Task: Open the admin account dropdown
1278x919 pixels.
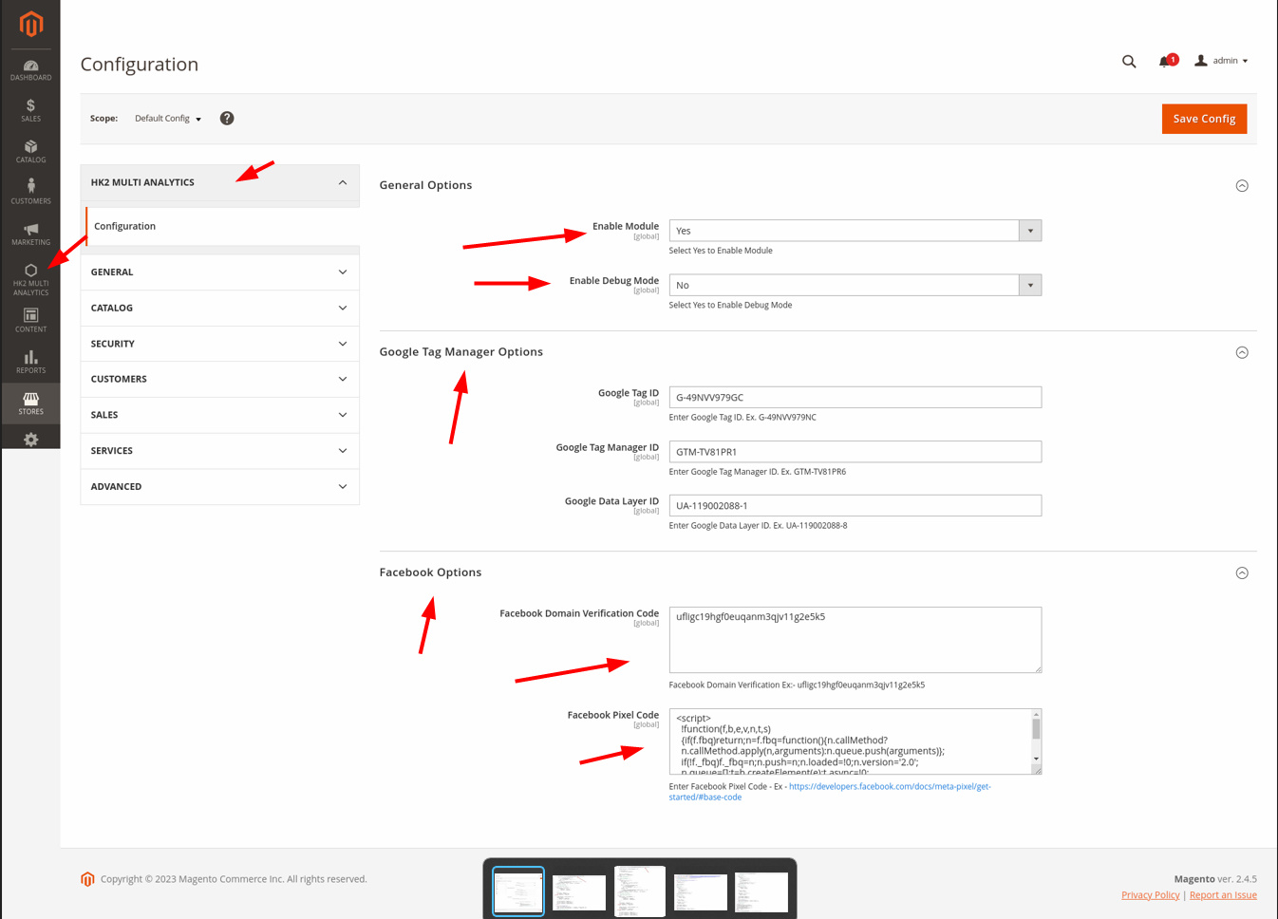Action: [x=1221, y=61]
